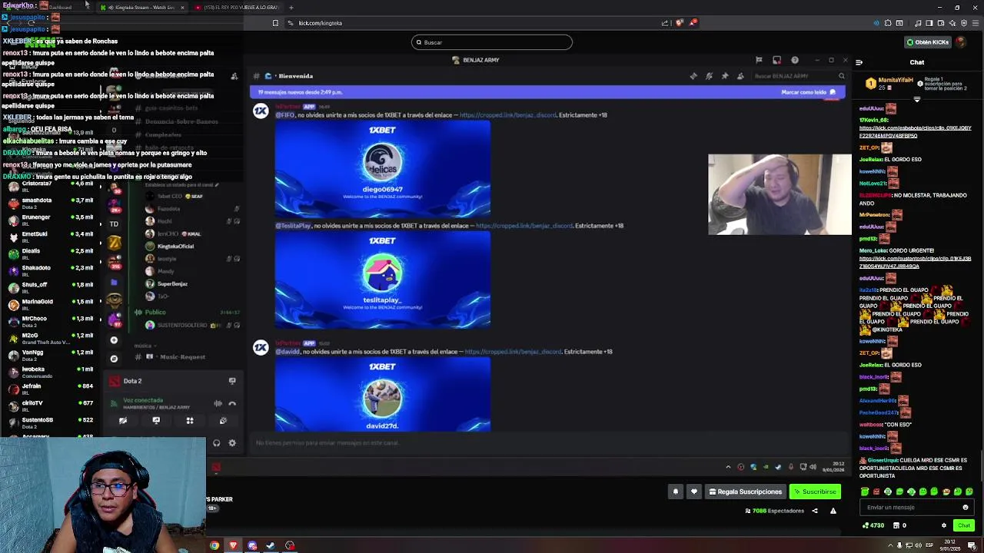Screen dimensions: 984x553
Task: Click the ESP language indicator in tray
Action: (x=929, y=545)
